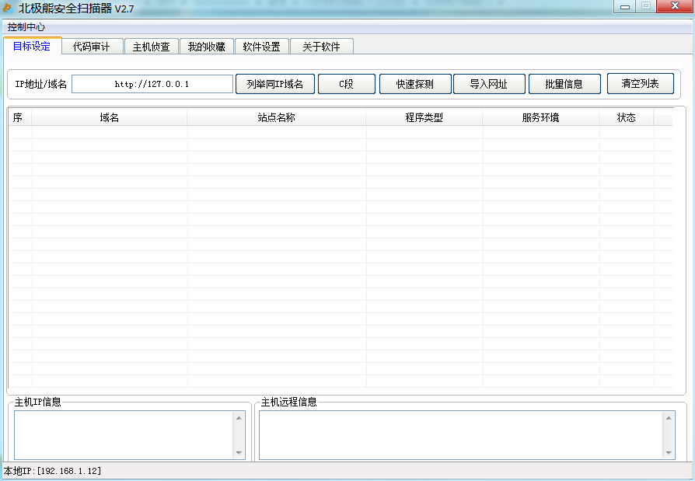Open the 关于软件 tab

point(321,47)
